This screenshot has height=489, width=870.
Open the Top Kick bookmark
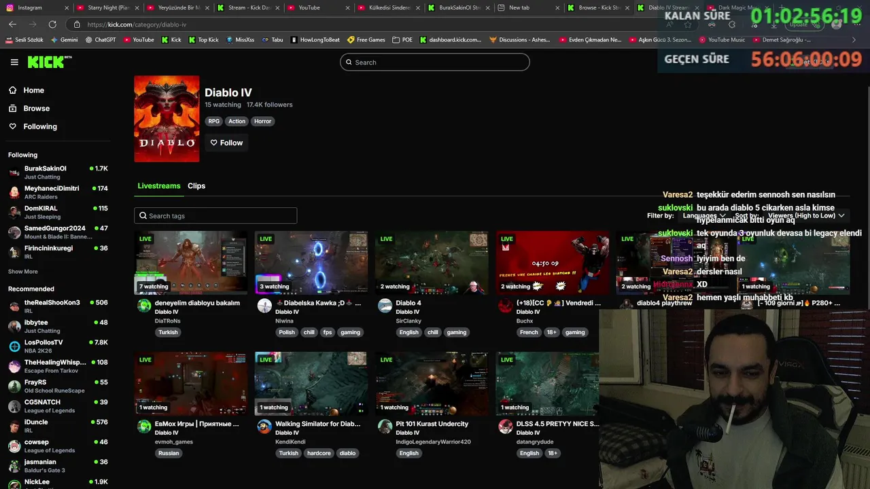(x=203, y=40)
